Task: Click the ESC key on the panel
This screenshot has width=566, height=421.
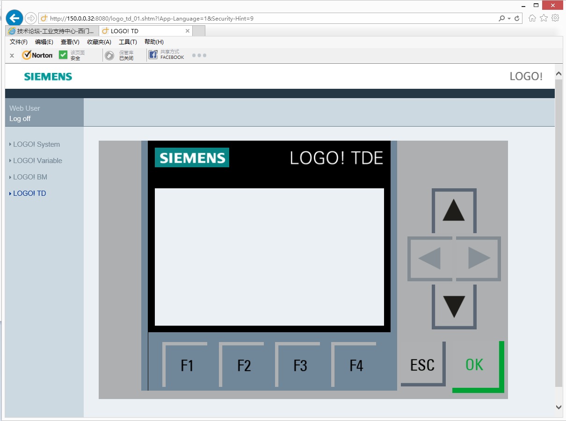Action: click(x=423, y=364)
